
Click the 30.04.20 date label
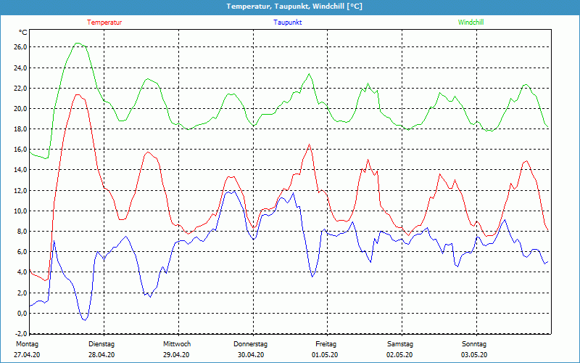coord(251,355)
